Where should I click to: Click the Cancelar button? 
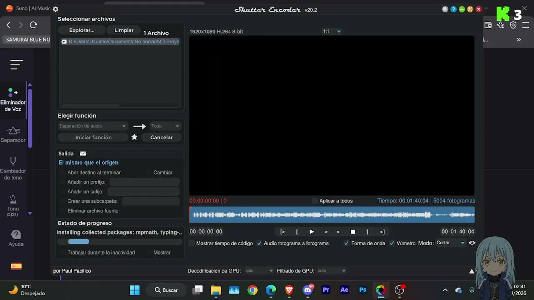(x=161, y=137)
